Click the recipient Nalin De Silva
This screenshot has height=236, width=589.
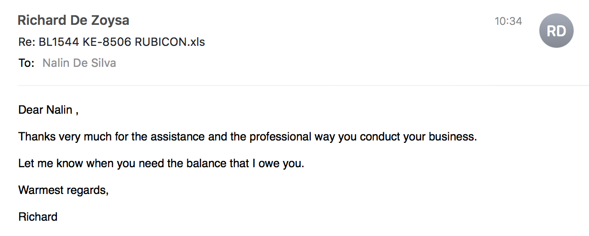79,63
